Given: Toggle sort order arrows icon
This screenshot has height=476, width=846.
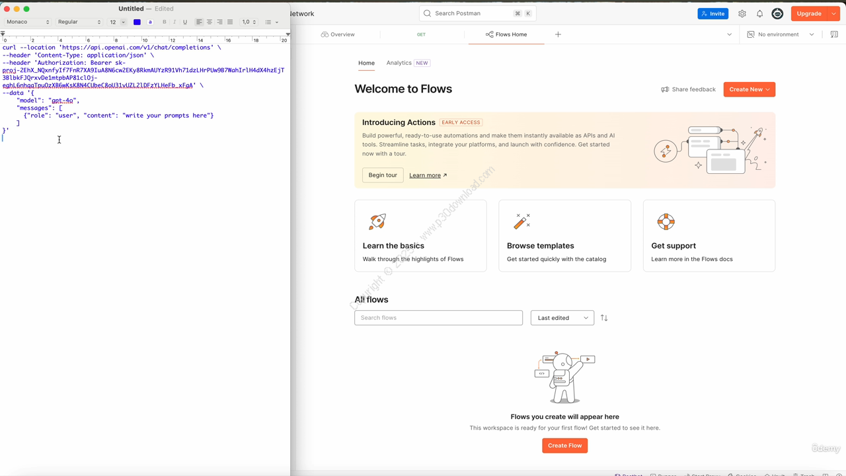Looking at the screenshot, I should pyautogui.click(x=604, y=318).
